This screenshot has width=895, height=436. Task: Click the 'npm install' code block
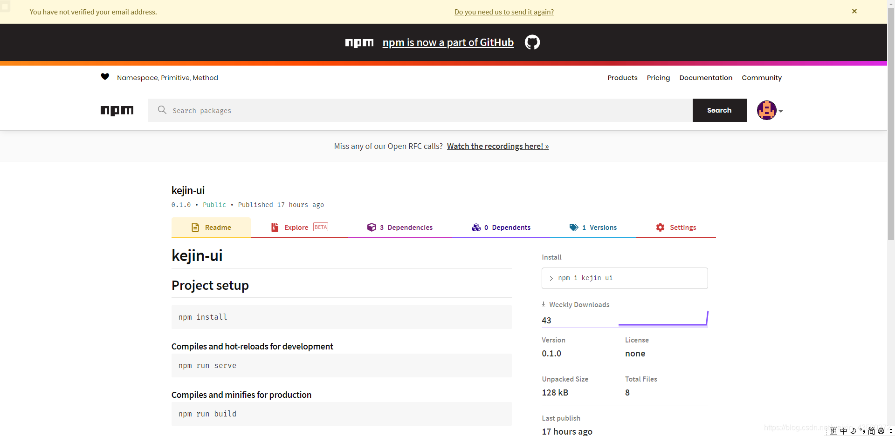[x=341, y=317]
